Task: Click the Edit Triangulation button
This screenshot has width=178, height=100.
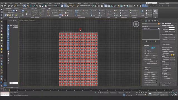Action: [x=150, y=85]
